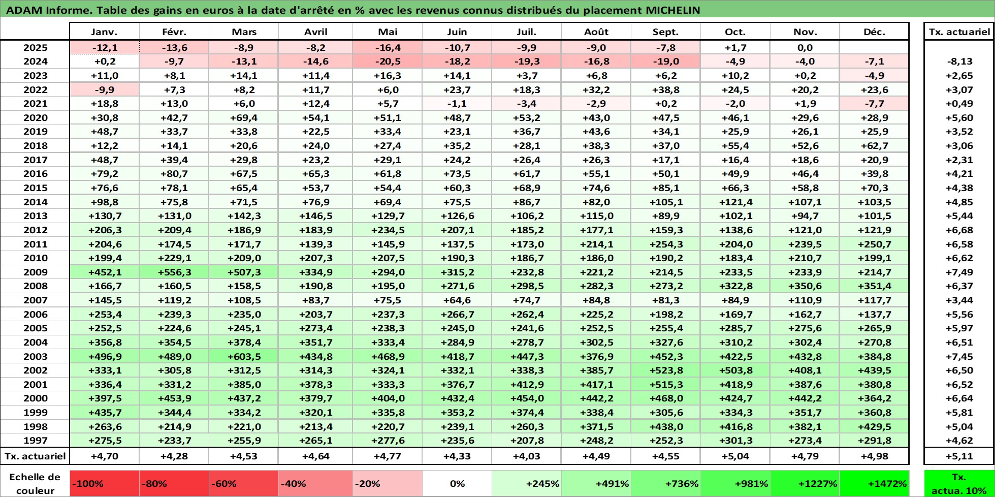Viewport: 995px width, 497px height.
Task: Click the '+468,0' cell for September 2000
Action: click(666, 398)
